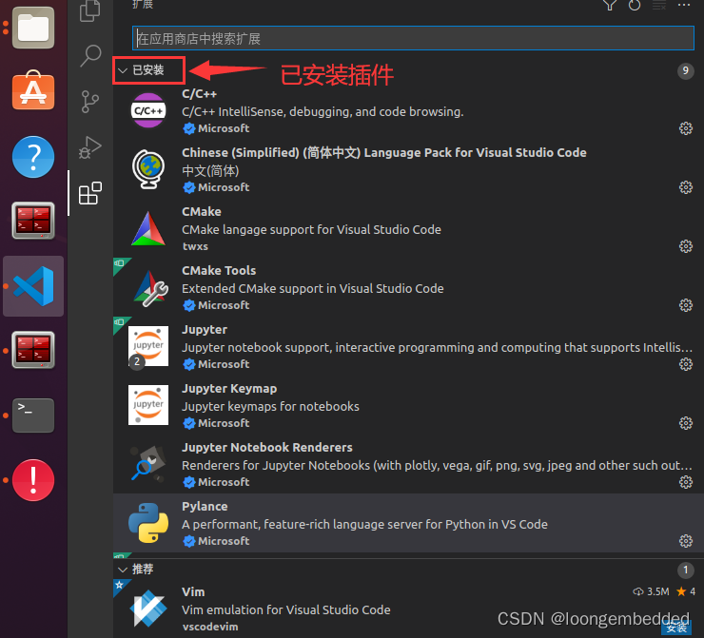The height and width of the screenshot is (638, 704).
Task: Open manage gear for Jupyter extension
Action: (686, 364)
